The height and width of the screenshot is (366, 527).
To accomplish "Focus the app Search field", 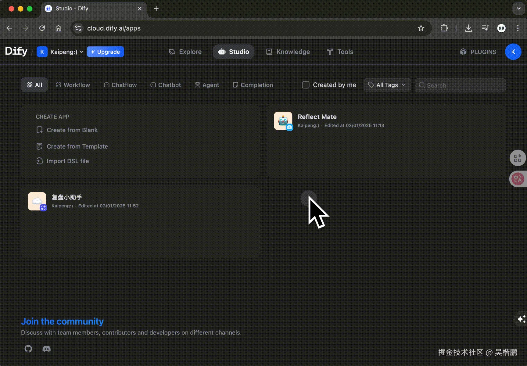I will (x=460, y=85).
